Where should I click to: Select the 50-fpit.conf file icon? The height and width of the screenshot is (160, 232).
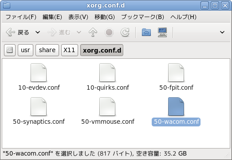(x=176, y=72)
